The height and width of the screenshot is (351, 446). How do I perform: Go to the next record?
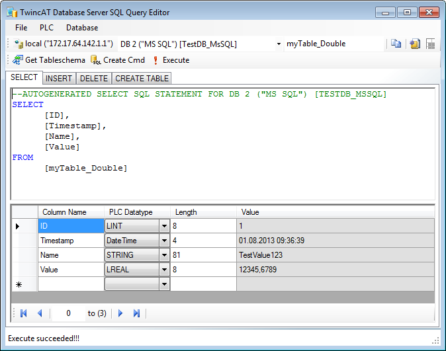(120, 313)
